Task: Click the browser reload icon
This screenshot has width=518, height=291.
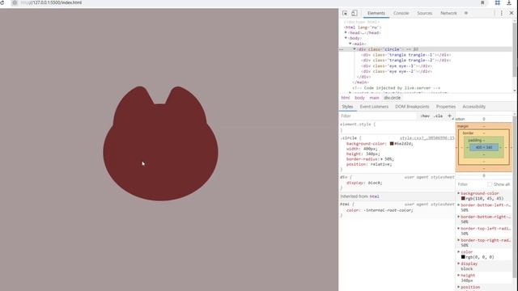Action: click(2, 2)
